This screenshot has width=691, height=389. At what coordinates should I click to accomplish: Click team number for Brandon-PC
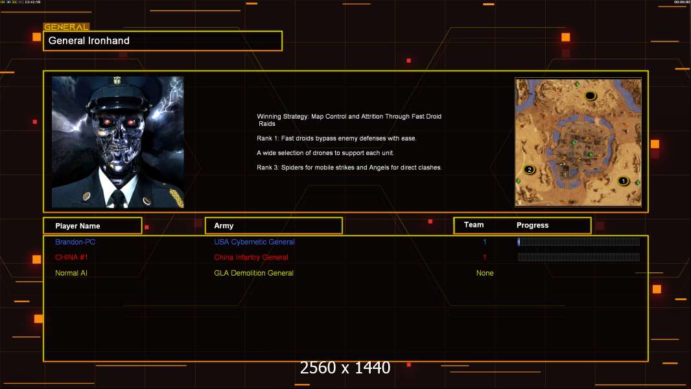(x=484, y=242)
